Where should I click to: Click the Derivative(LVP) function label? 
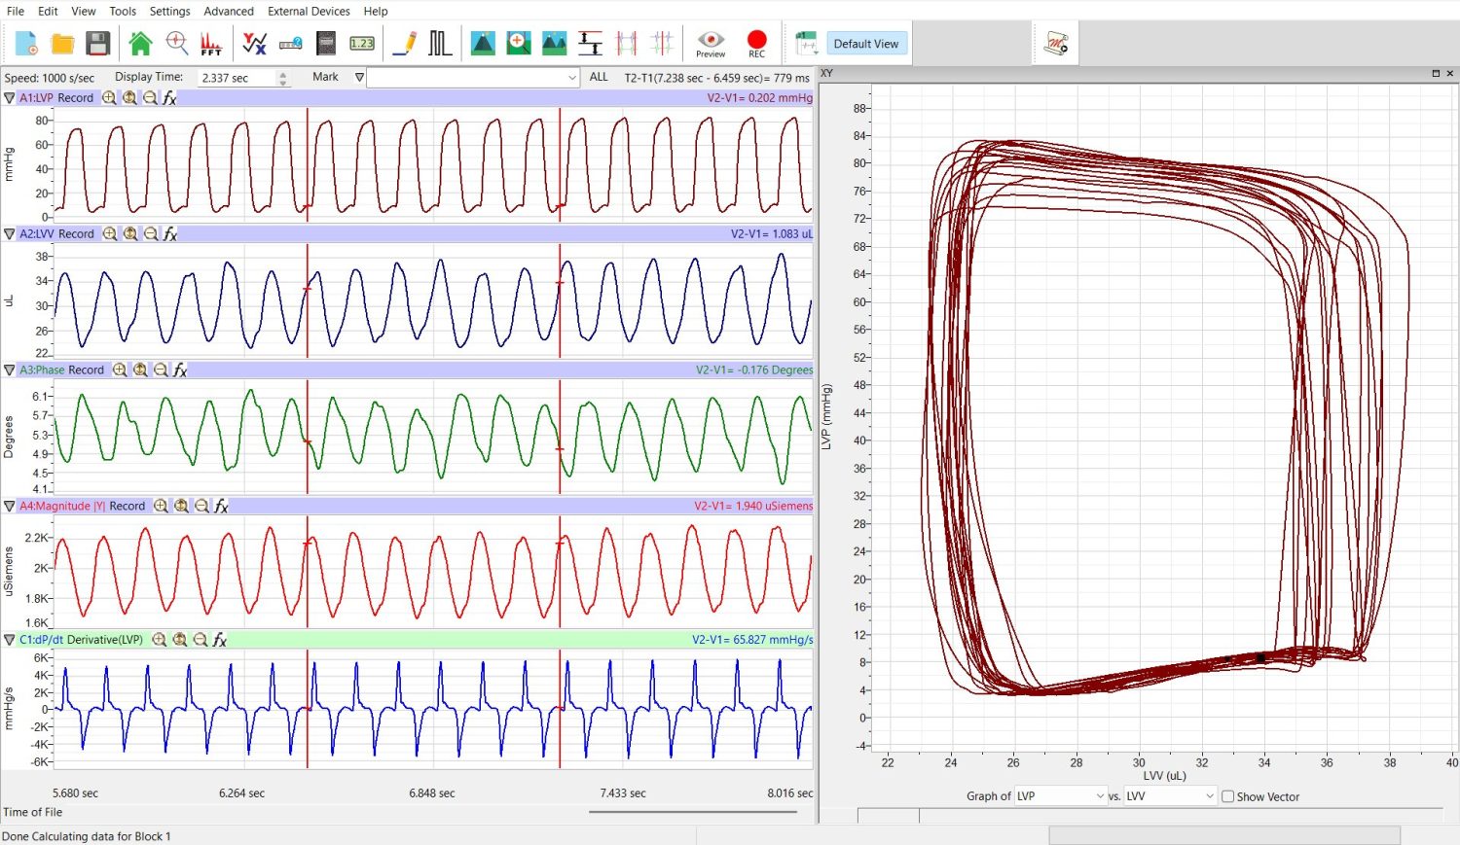coord(105,640)
